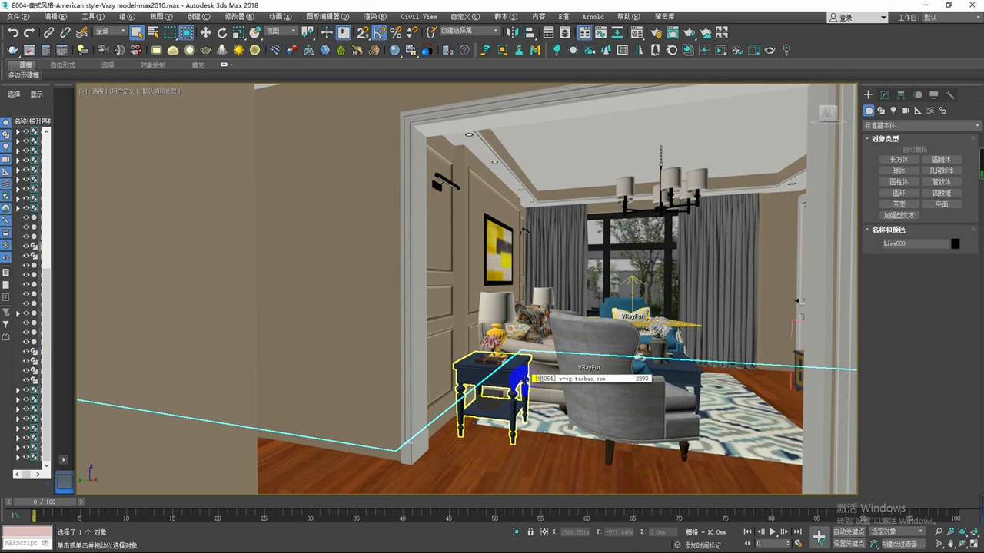The width and height of the screenshot is (984, 553).
Task: Select the Move tool in the toolbar
Action: [x=205, y=32]
